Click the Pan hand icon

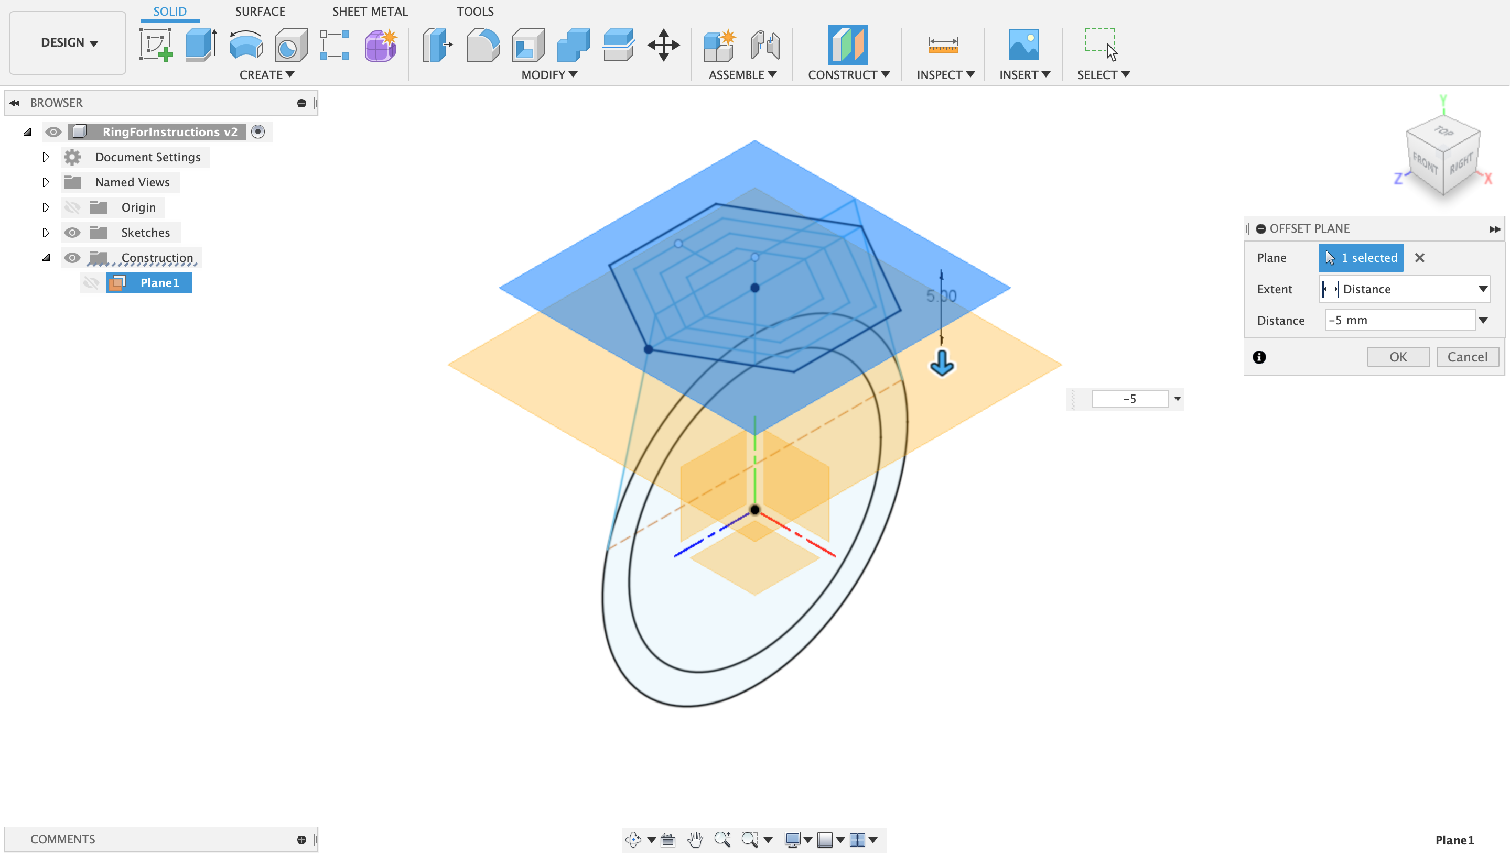click(695, 840)
